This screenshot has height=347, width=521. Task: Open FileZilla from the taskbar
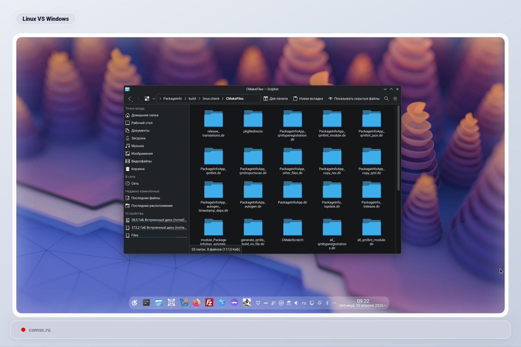tap(209, 303)
